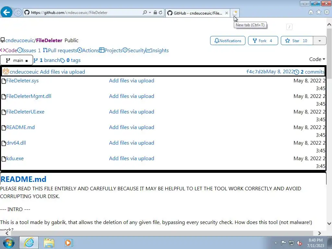332x249 pixels.
Task: Click the slash search shortcut box
Action: pyautogui.click(x=289, y=27)
